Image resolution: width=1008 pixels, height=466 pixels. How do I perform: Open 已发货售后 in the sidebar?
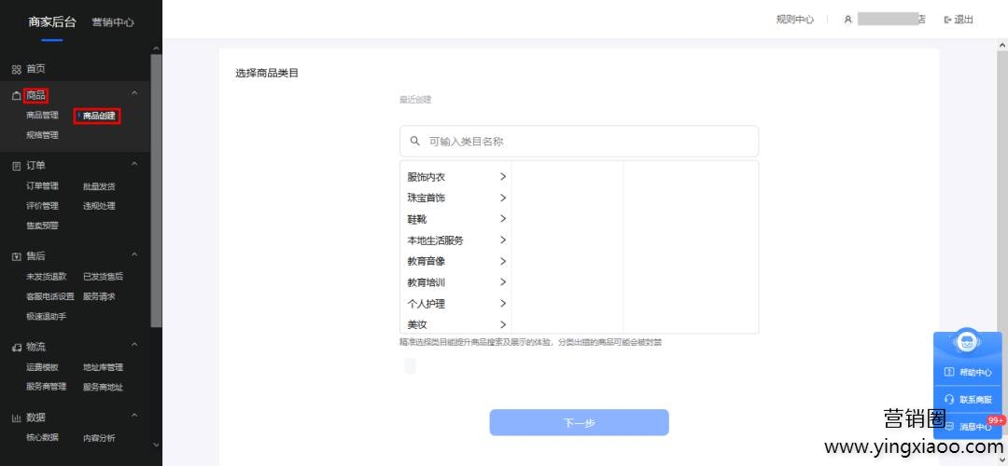tap(103, 277)
